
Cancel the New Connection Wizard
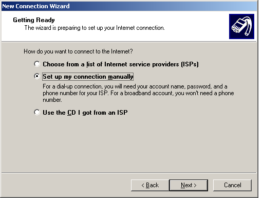click(232, 185)
